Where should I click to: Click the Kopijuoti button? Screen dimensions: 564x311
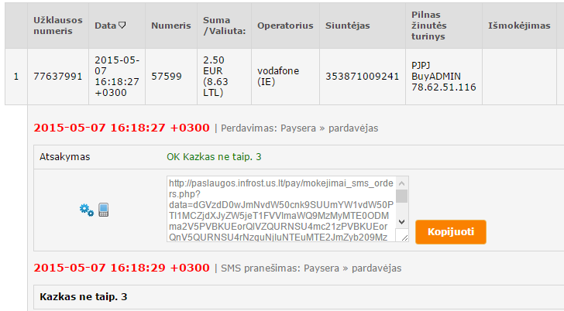point(451,232)
